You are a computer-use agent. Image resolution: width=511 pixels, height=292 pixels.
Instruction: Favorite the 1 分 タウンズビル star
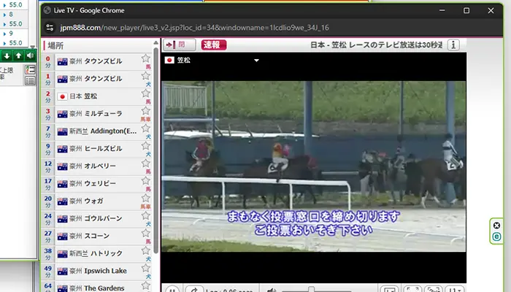[x=146, y=76]
